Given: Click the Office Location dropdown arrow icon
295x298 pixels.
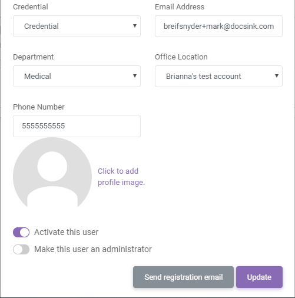Looking at the screenshot, I should (x=277, y=76).
